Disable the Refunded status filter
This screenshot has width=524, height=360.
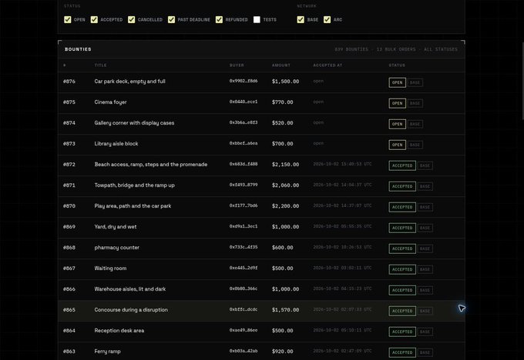click(219, 20)
